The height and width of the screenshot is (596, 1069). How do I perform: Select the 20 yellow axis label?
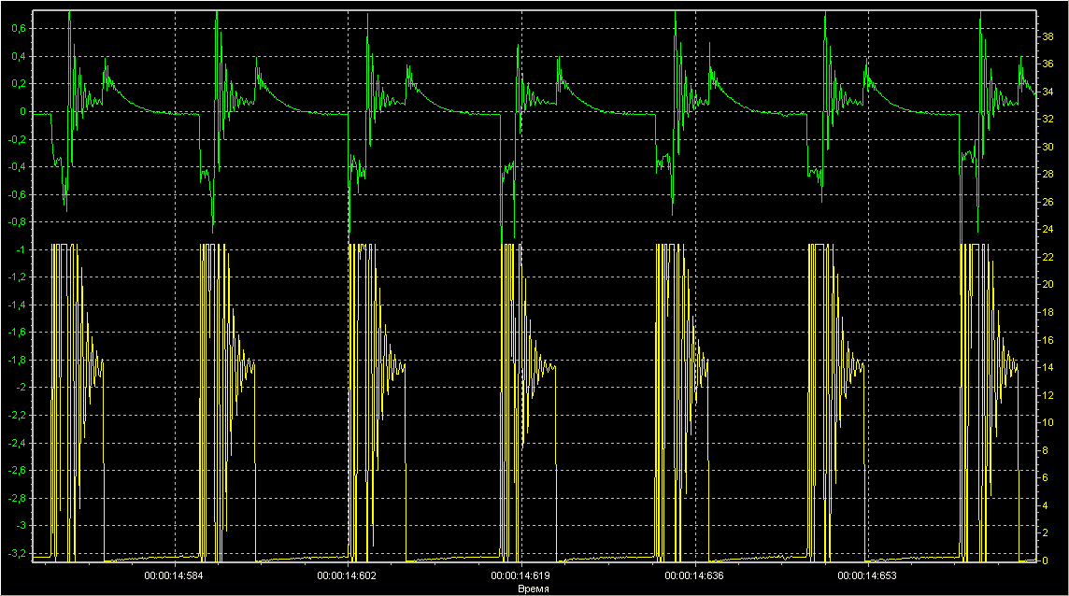point(1048,285)
